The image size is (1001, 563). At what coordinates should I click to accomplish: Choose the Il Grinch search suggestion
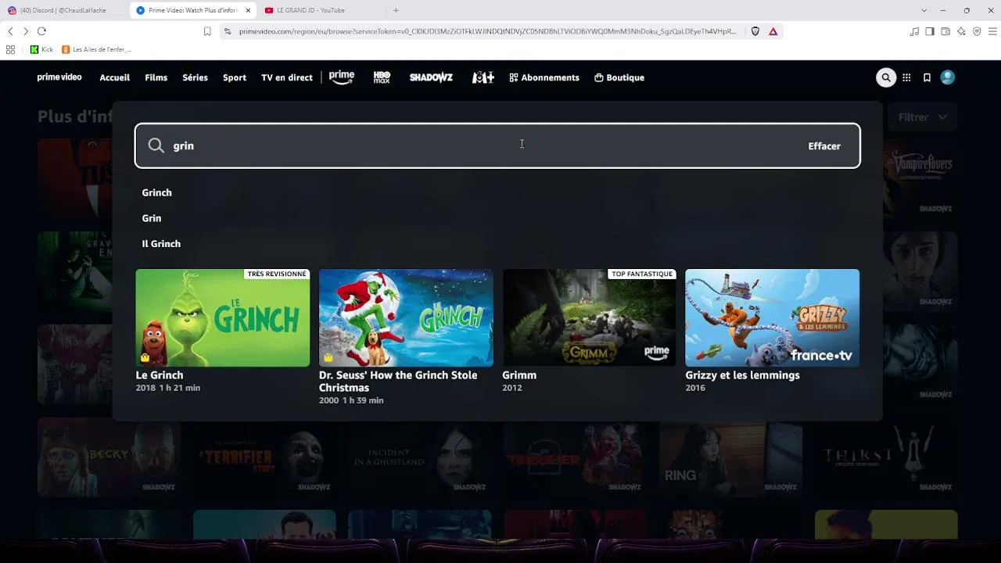click(x=161, y=244)
